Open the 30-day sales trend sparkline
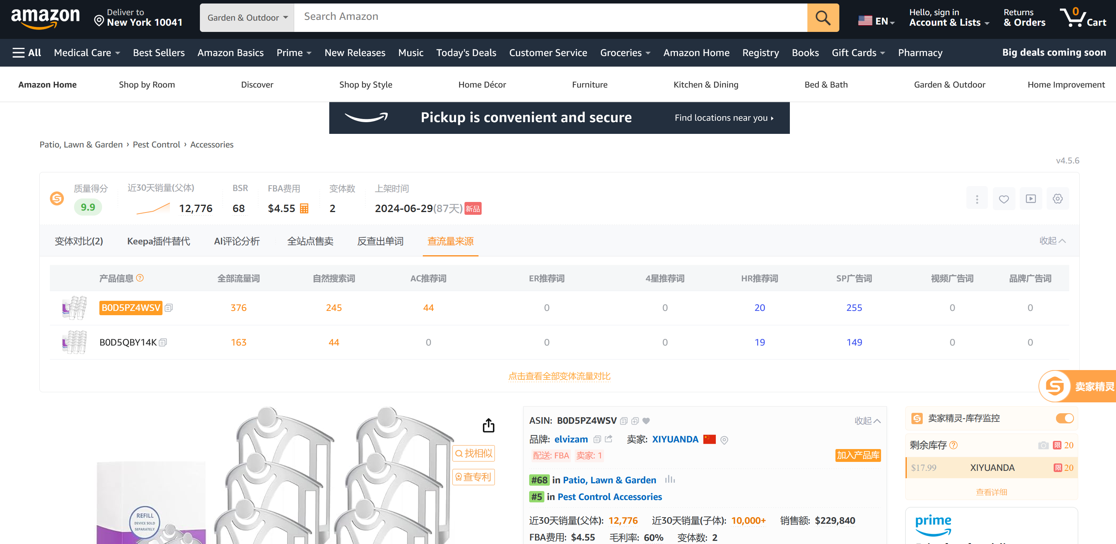 [153, 209]
